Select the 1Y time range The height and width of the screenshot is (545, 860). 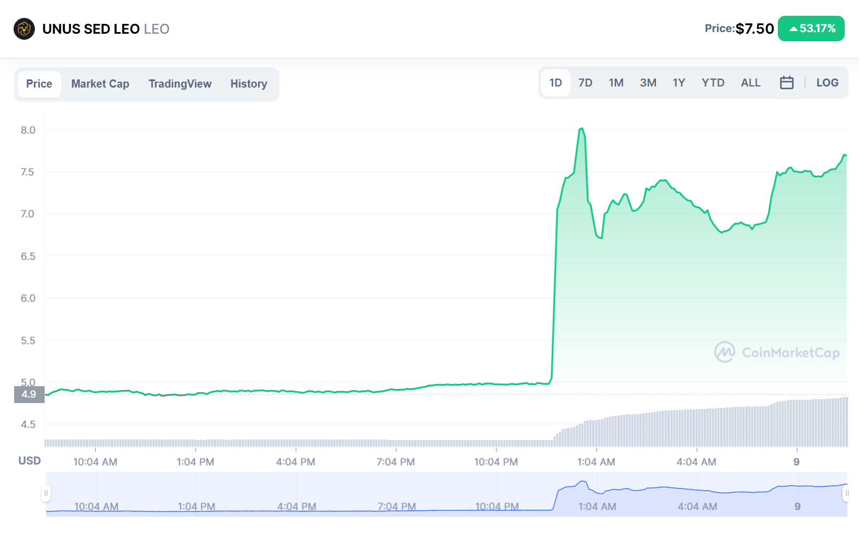(679, 83)
